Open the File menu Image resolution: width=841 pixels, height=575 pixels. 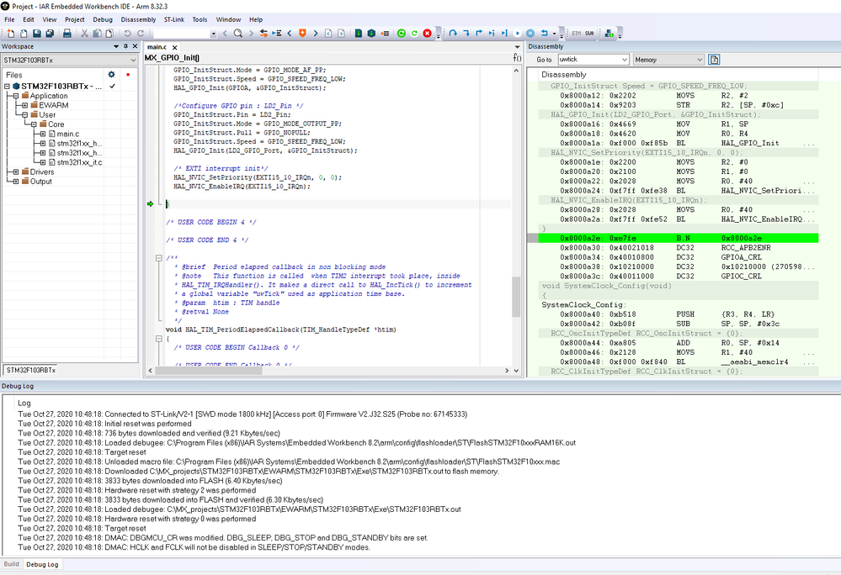(9, 19)
